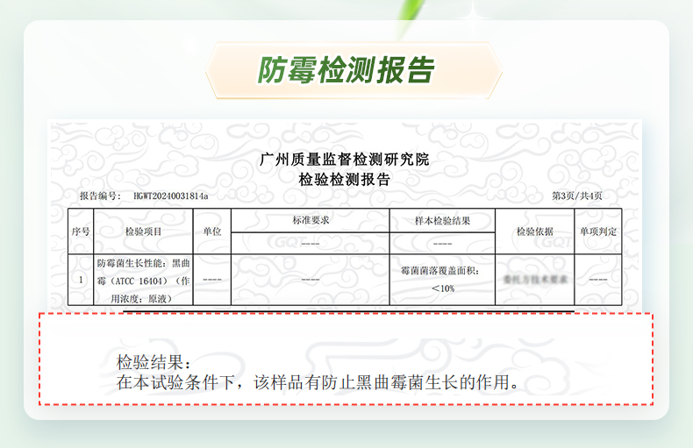This screenshot has width=693, height=448.
Task: Click the 检验检测报告 subtitle
Action: (345, 180)
